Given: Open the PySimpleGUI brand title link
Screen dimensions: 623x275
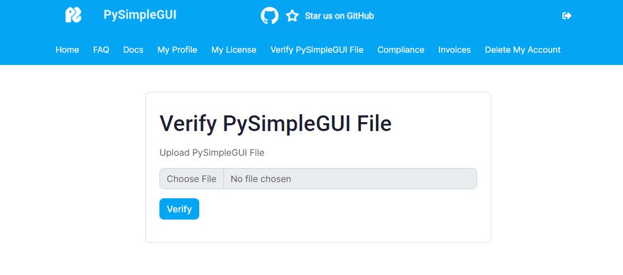Looking at the screenshot, I should [140, 15].
